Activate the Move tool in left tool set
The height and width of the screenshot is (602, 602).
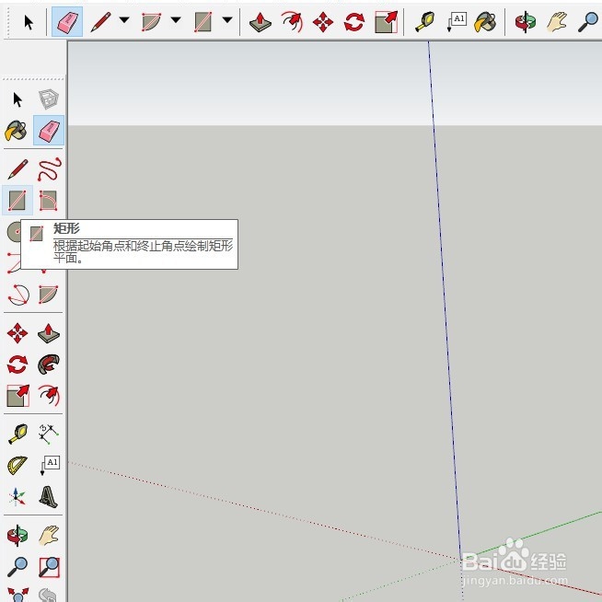(17, 333)
